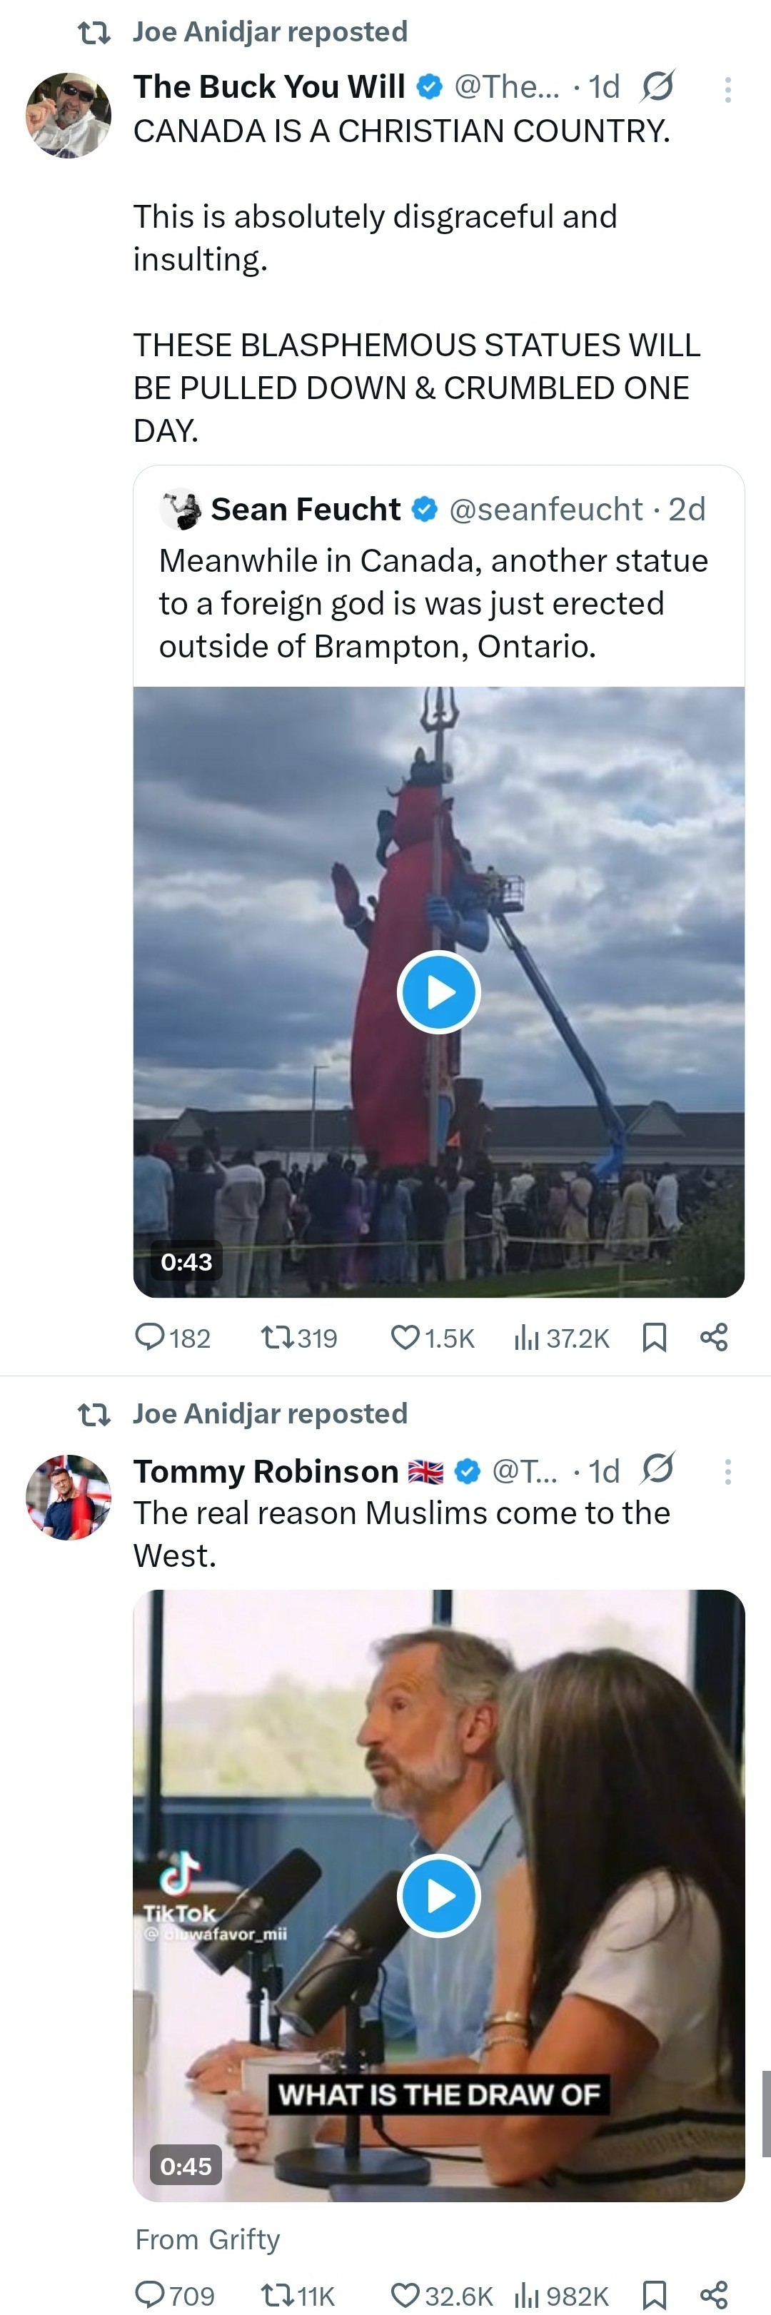This screenshot has width=771, height=2315.
Task: Click Grok icon on The Buck You Will post
Action: coord(657,86)
